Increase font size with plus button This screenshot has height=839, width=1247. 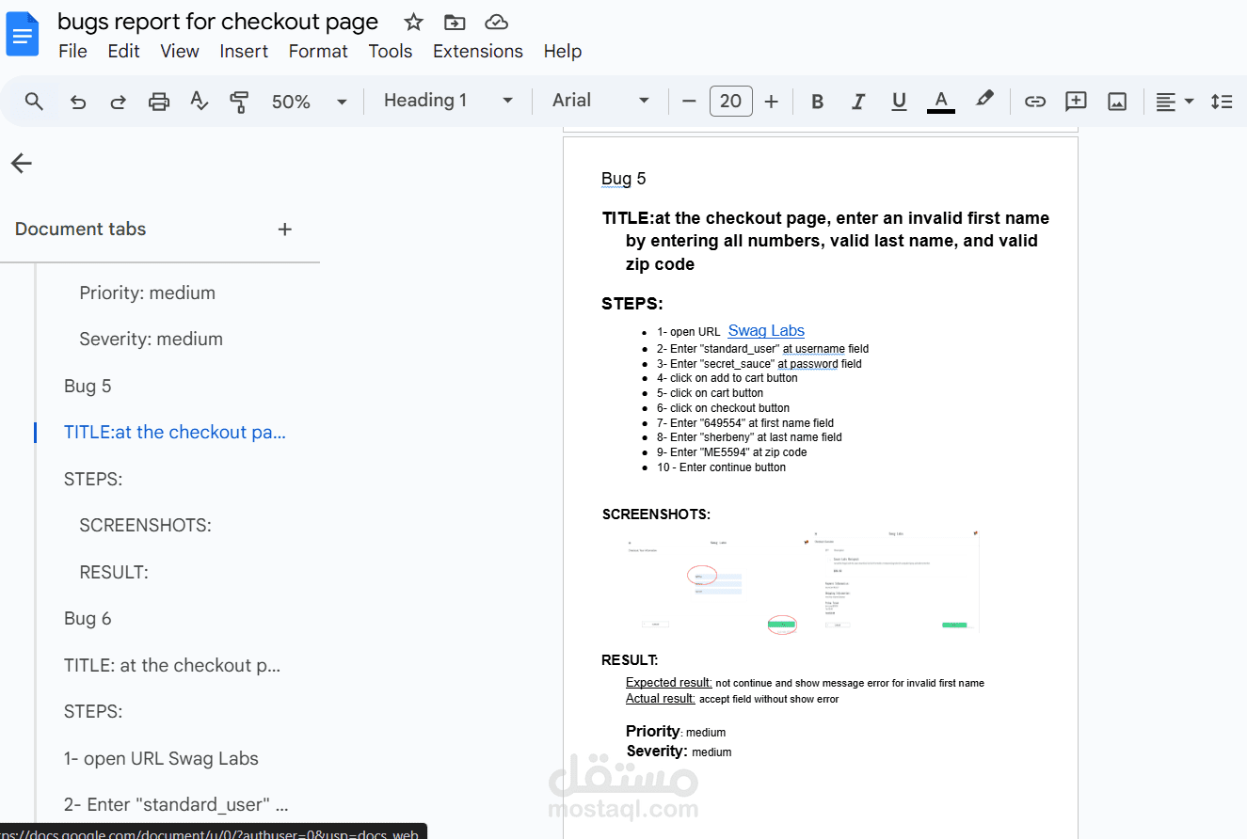point(771,102)
